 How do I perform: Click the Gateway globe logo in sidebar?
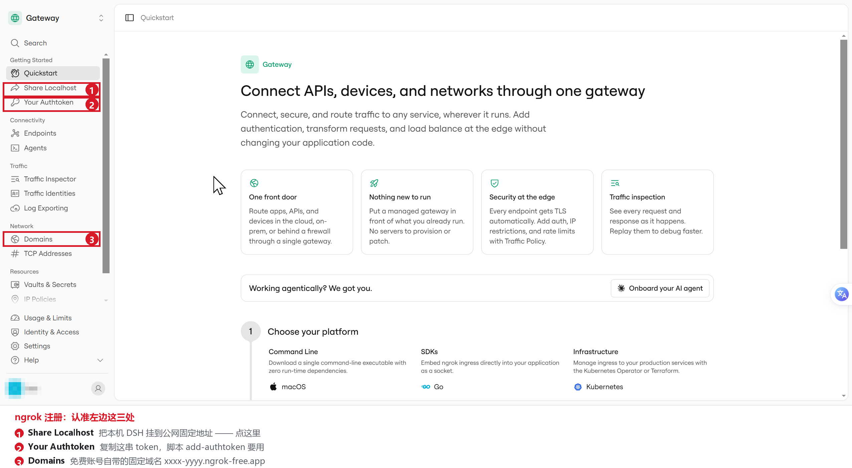coord(15,18)
